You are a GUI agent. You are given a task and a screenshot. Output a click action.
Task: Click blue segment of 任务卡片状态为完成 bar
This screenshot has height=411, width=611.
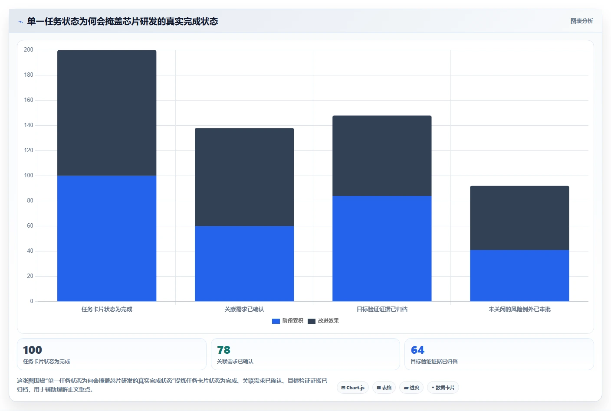(x=107, y=238)
